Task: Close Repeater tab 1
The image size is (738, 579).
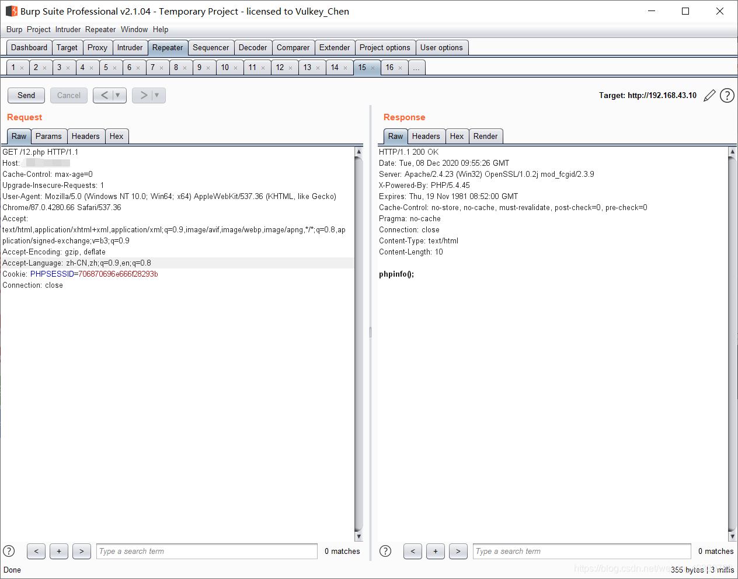Action: (22, 68)
